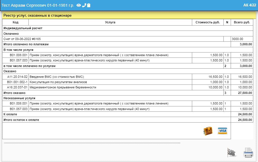Viewport: 258px width, 162px height.
Task: Click the eye icon beside patient name
Action: click(79, 5)
